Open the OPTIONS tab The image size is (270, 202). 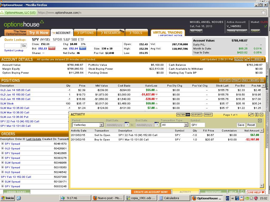[85, 33]
